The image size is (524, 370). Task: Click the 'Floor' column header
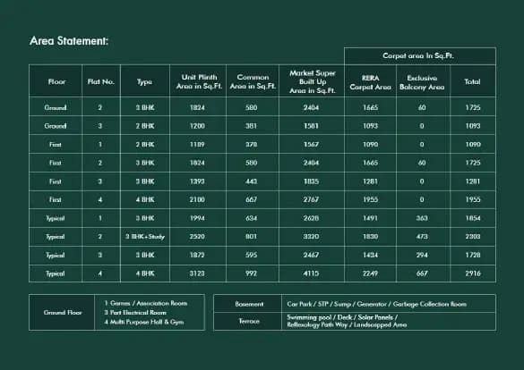coord(56,81)
